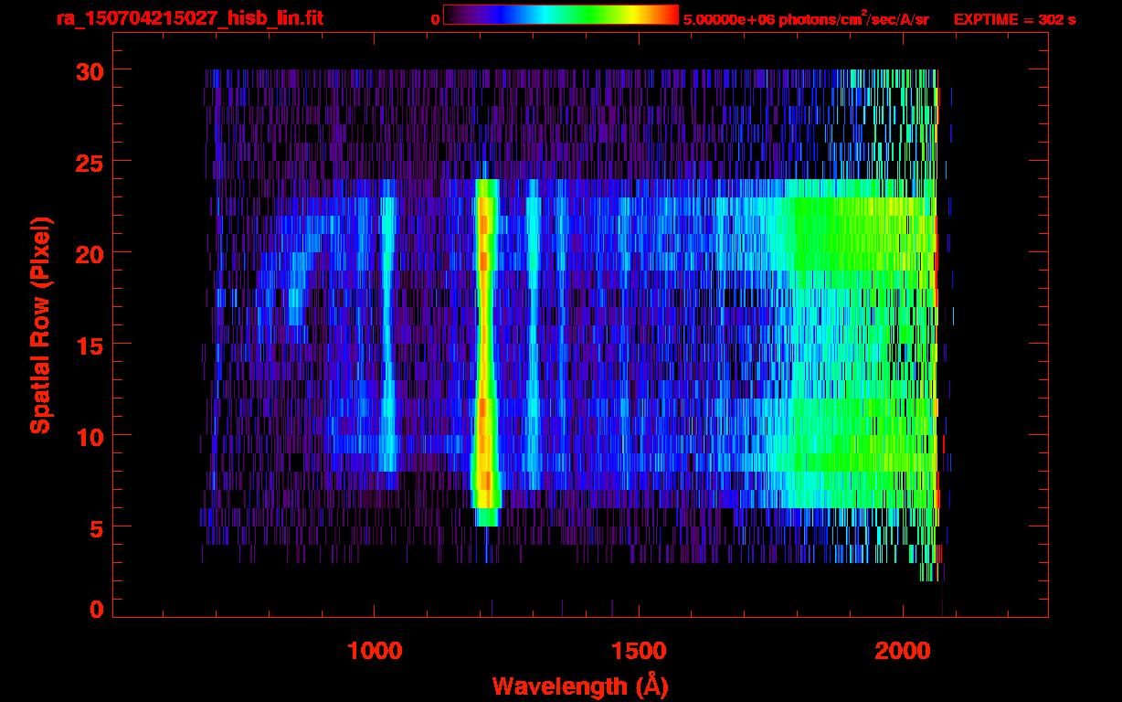Click the bright red-yellow emission line near 1216 Å
1122x702 pixels.
pyautogui.click(x=485, y=347)
